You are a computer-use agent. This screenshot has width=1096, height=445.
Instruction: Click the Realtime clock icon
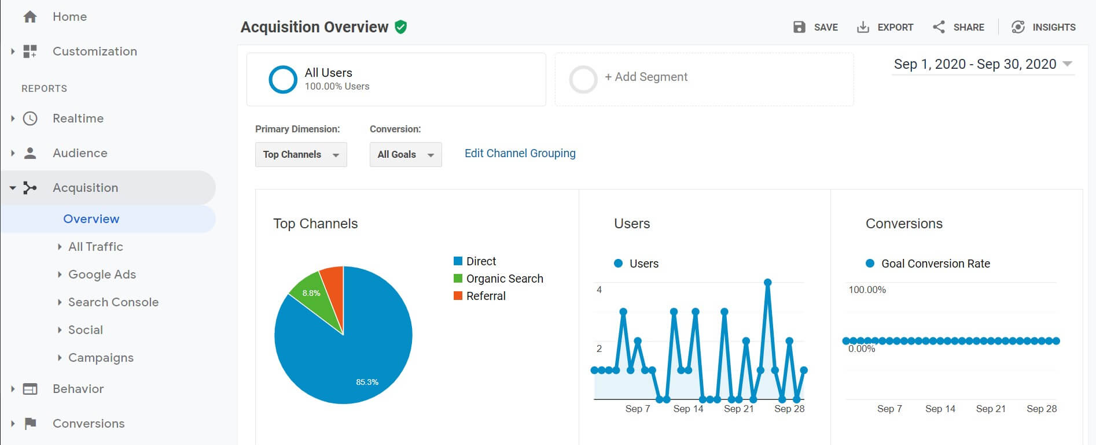pos(30,118)
